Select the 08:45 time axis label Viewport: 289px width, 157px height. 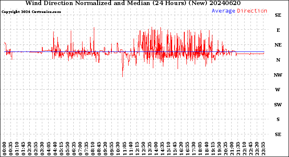(x=99, y=149)
